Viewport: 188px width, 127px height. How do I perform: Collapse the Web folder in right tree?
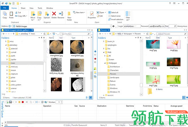(104, 52)
